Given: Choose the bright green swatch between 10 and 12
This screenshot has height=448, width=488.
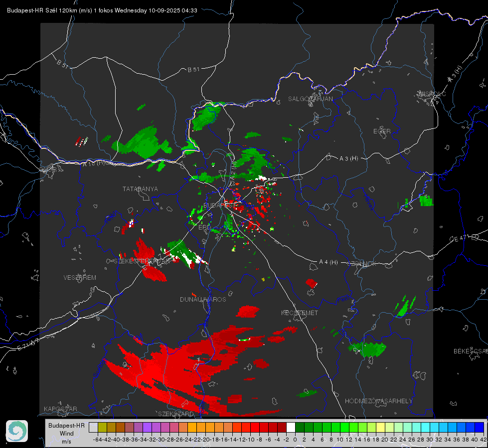Looking at the screenshot, I should (344, 427).
